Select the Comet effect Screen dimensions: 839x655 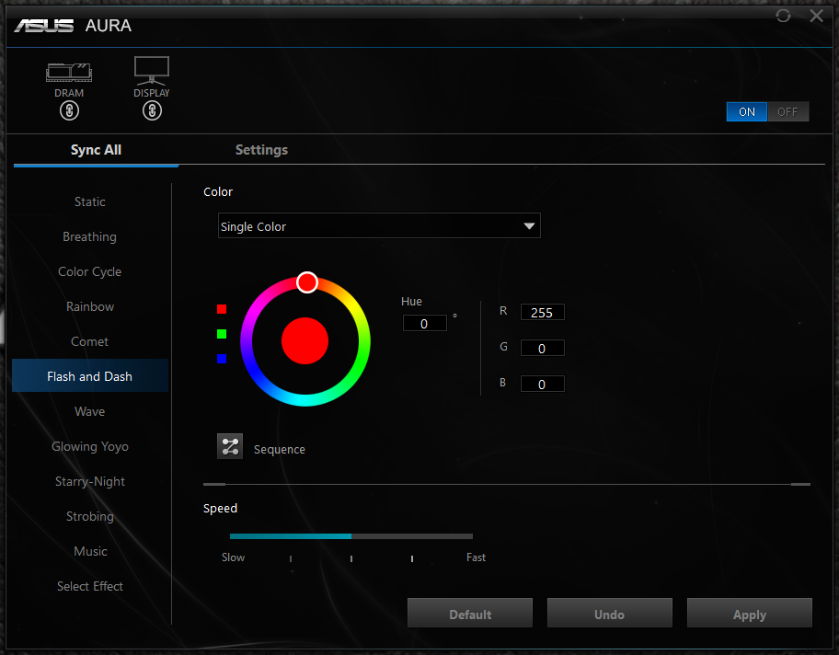click(90, 341)
